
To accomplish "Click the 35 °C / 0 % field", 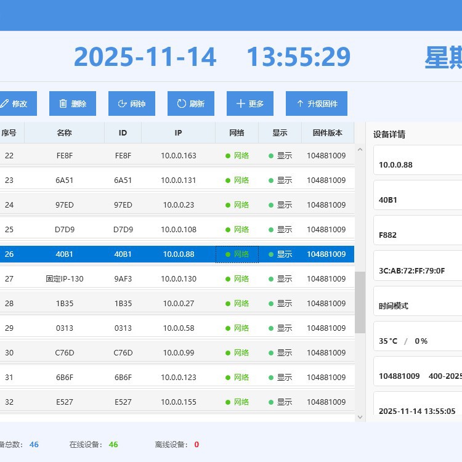I will pos(418,336).
